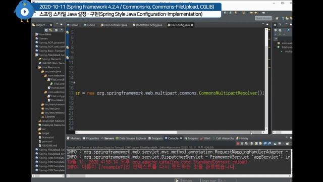Select the Spring Elements node
The height and width of the screenshot is (182, 323).
49,59
